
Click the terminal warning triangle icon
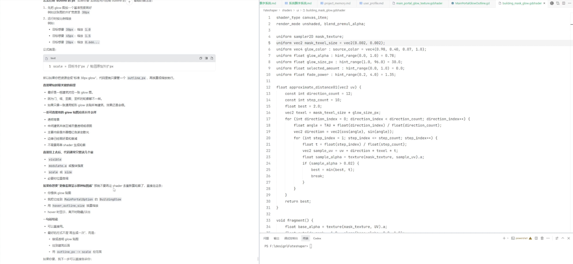coord(530,238)
